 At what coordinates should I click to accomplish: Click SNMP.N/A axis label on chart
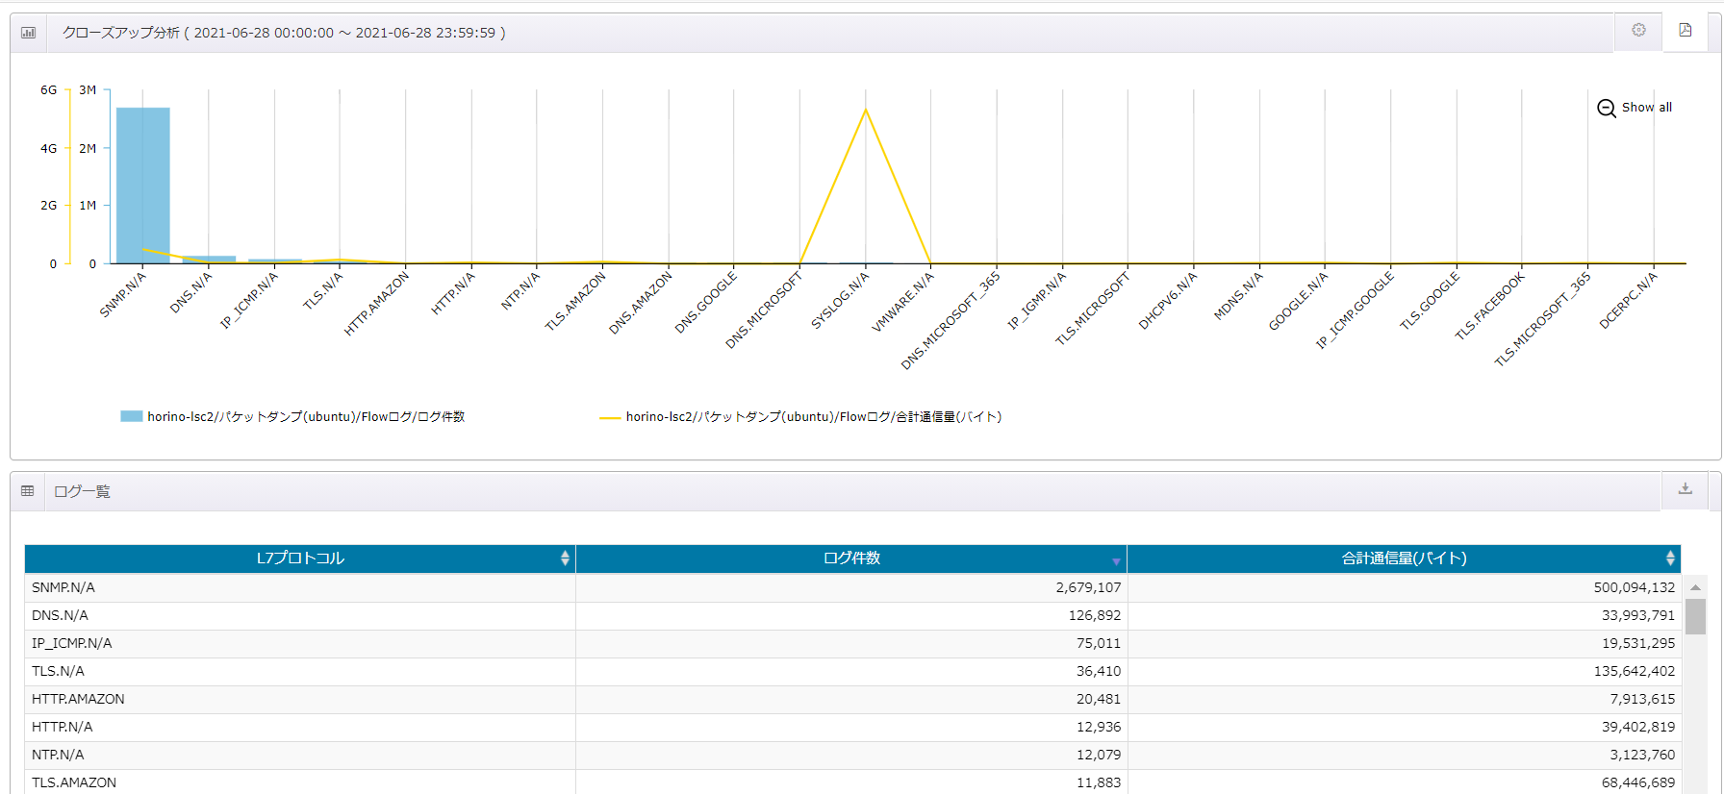tap(123, 294)
